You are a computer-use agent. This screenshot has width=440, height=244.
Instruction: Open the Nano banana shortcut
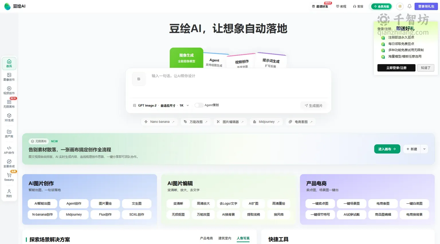point(159,122)
